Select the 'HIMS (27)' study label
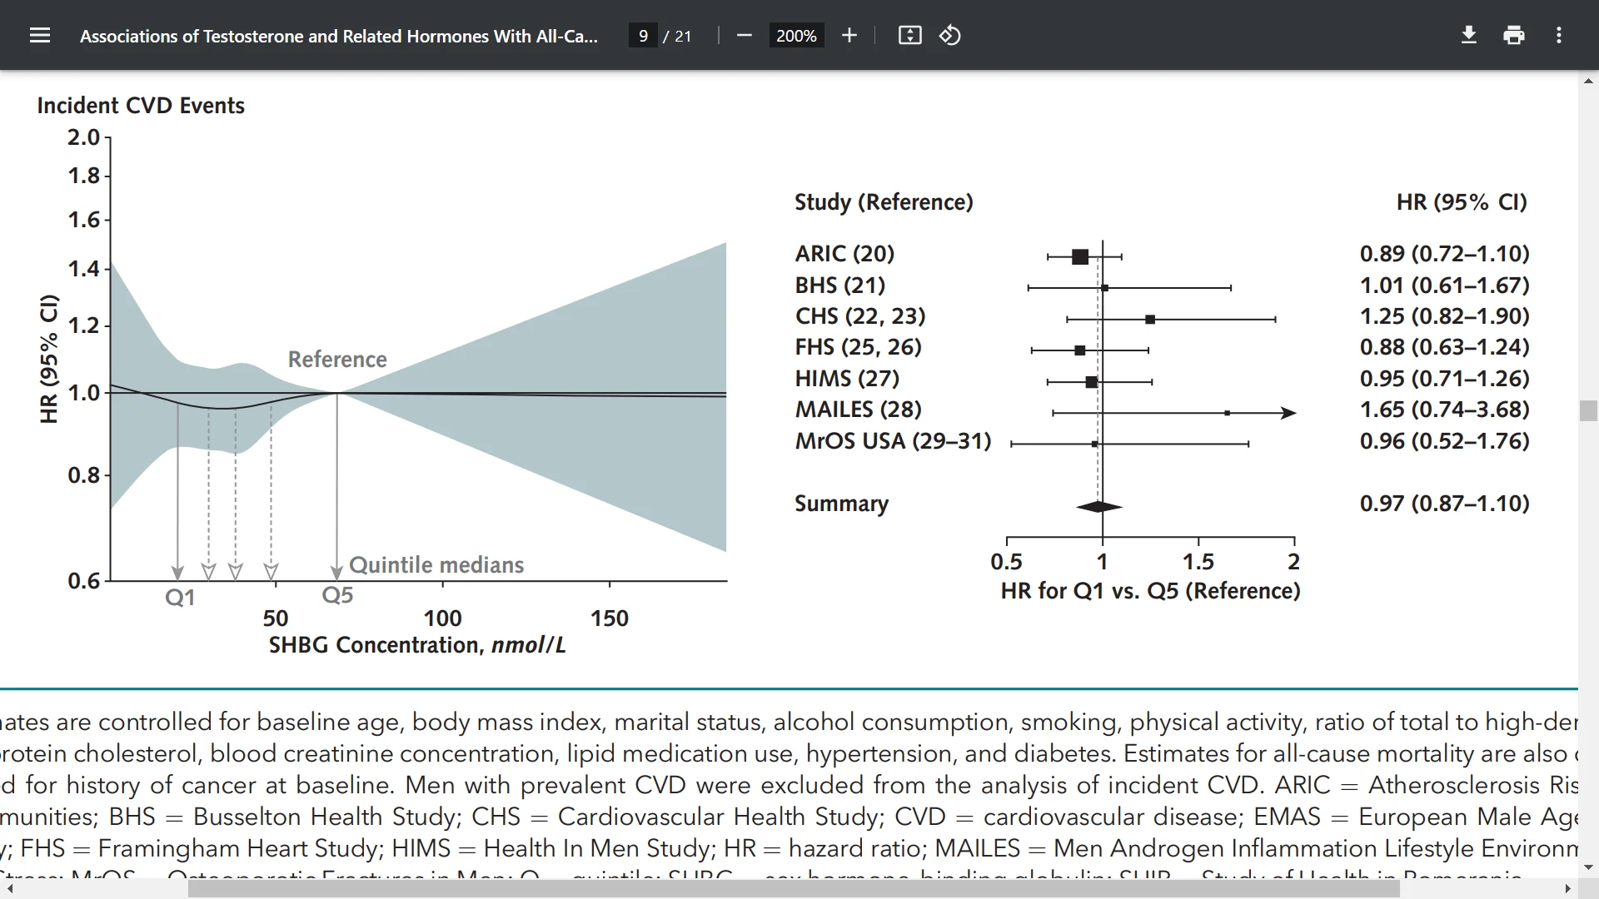Viewport: 1599px width, 899px height. tap(847, 379)
